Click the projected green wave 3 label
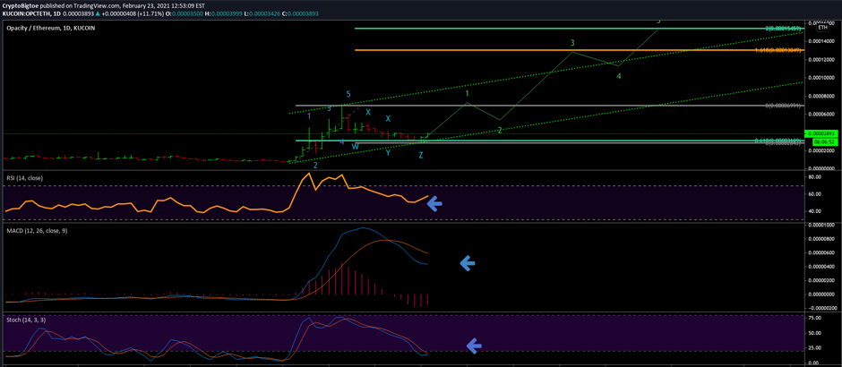842x367 pixels. point(572,43)
